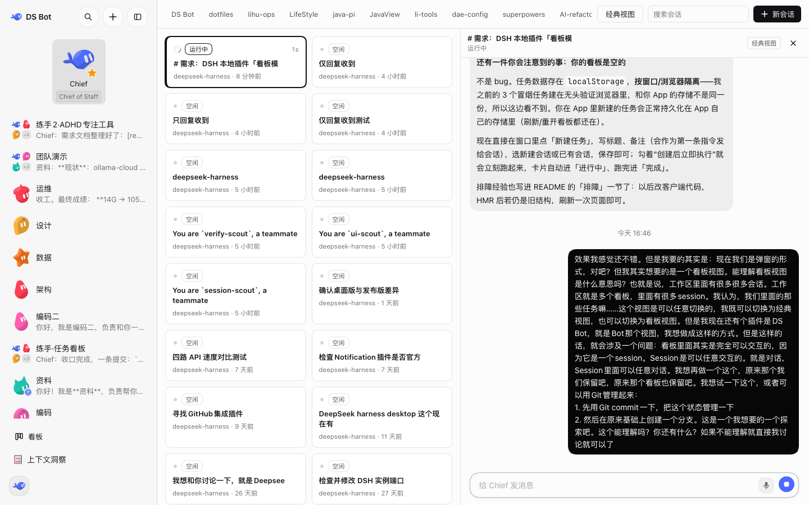
Task: Select the superpowers workspace tab
Action: (x=524, y=14)
